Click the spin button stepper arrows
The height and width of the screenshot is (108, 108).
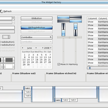[x=9, y=37]
